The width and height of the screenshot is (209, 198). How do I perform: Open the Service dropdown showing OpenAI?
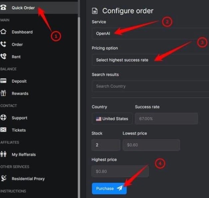click(x=150, y=33)
